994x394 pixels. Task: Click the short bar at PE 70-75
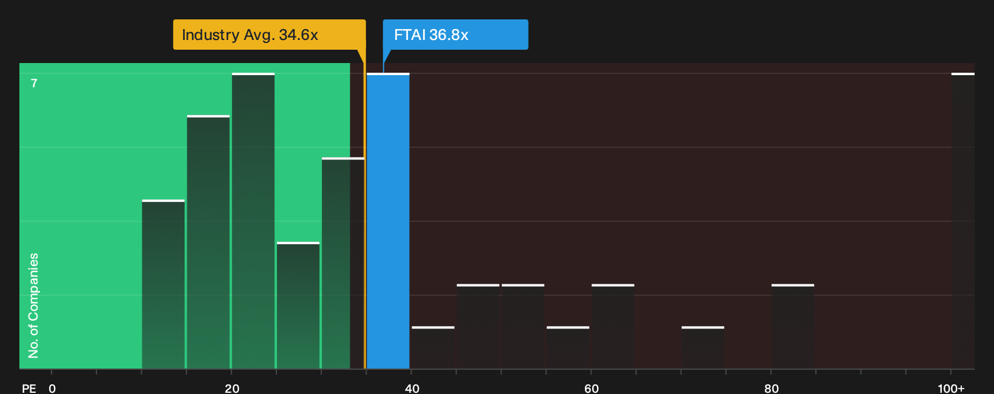[x=703, y=347]
